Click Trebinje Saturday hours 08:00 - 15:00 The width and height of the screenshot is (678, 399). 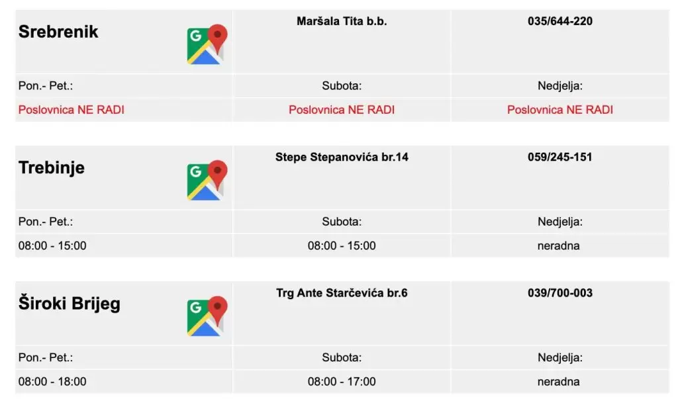(342, 245)
